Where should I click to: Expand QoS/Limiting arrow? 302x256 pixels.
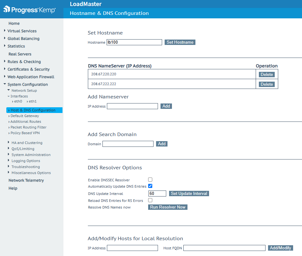pos(9,148)
